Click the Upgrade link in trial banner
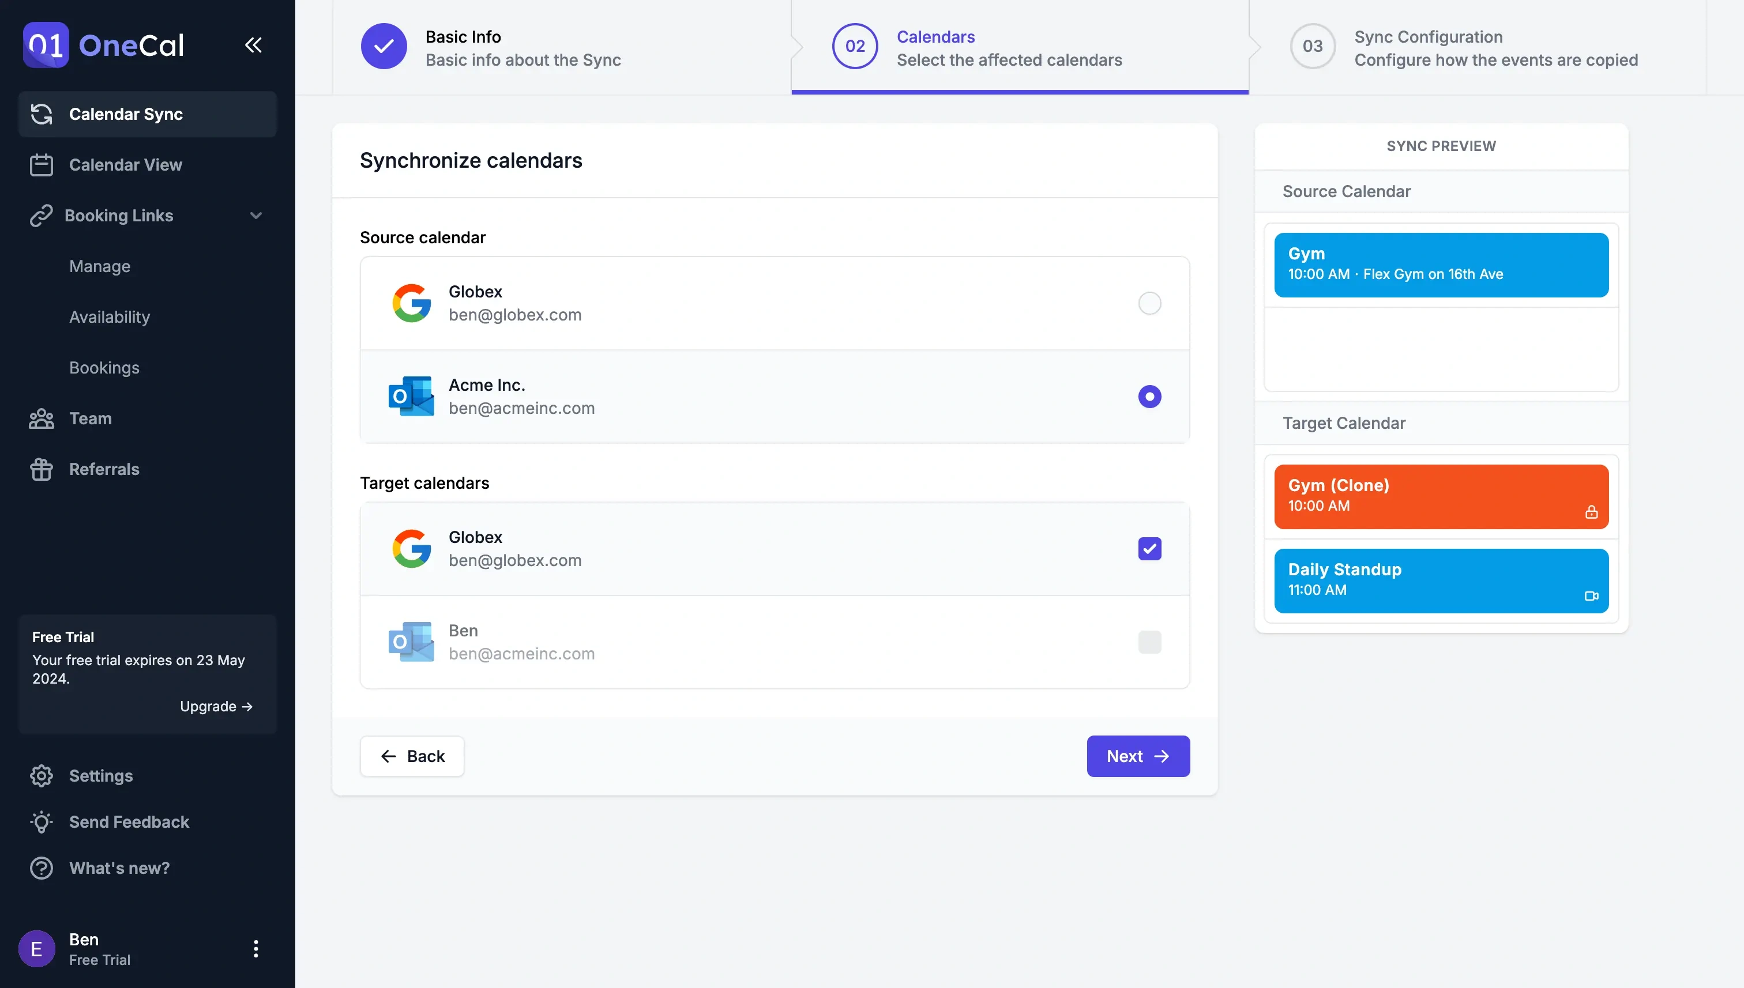Screen dimensions: 1744x988 pos(216,706)
